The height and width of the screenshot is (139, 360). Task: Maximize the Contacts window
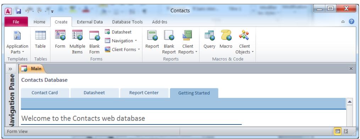[x=330, y=9]
